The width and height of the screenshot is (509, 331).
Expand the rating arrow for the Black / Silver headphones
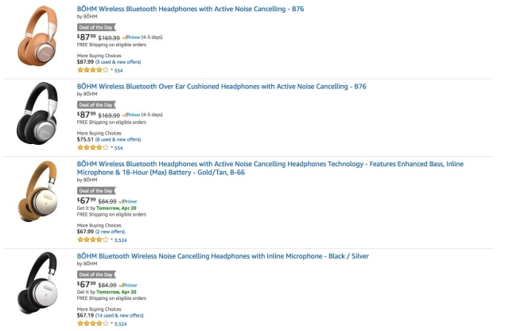click(x=111, y=324)
